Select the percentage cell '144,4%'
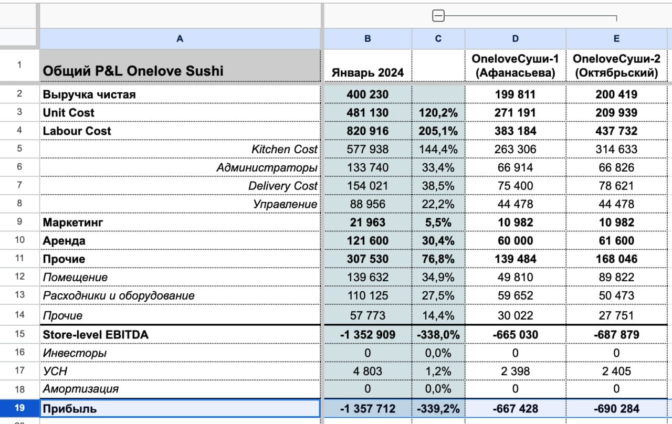672x424 pixels. (439, 149)
